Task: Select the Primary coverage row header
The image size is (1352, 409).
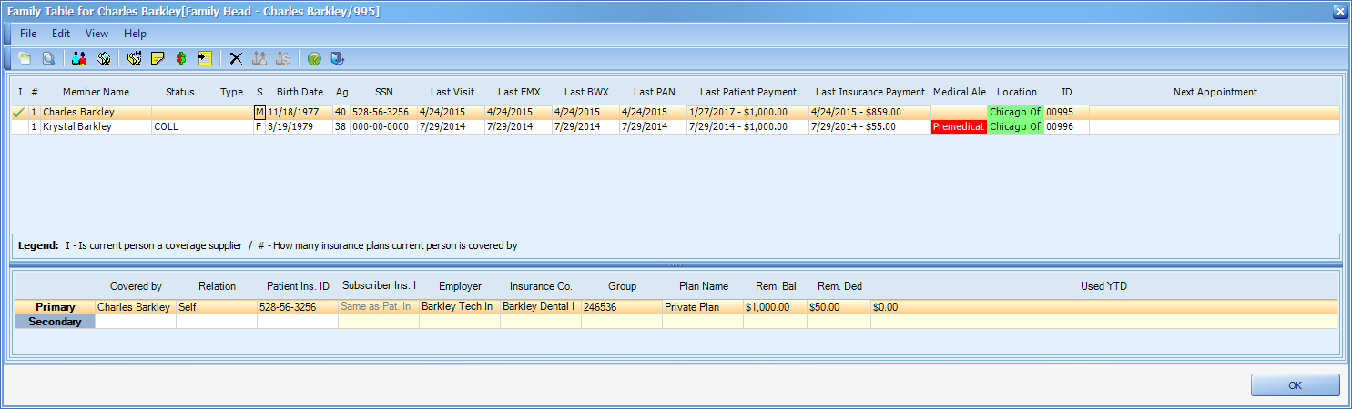Action: click(54, 307)
